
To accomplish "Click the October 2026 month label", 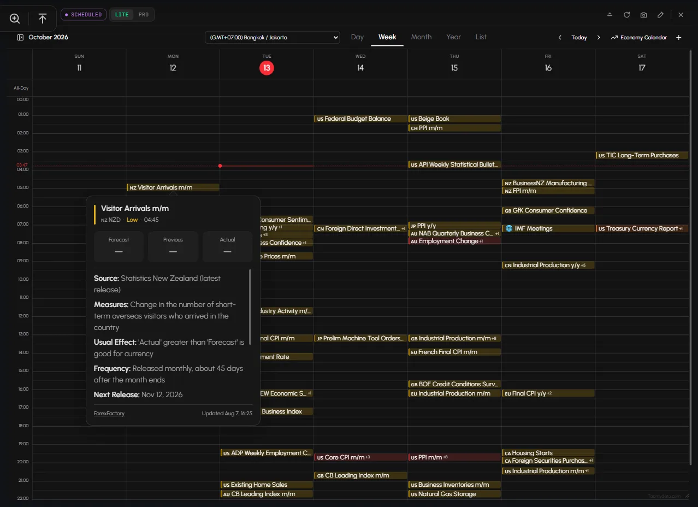I will tap(49, 37).
